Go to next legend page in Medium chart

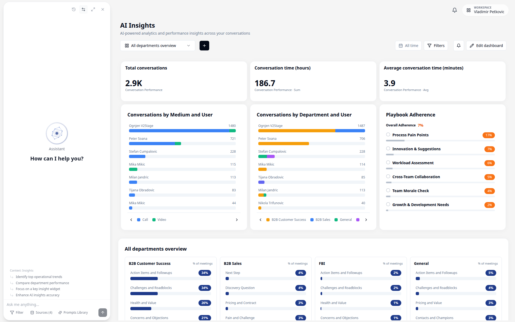[237, 220]
